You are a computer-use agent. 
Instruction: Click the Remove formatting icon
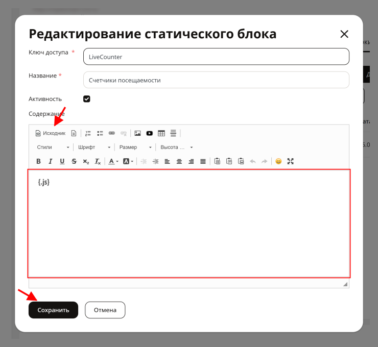click(x=98, y=161)
